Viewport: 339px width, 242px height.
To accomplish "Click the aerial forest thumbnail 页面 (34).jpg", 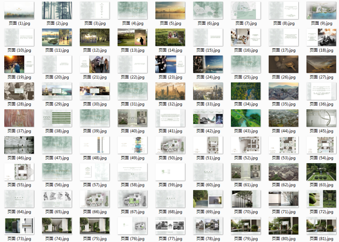I will pos(246,91).
